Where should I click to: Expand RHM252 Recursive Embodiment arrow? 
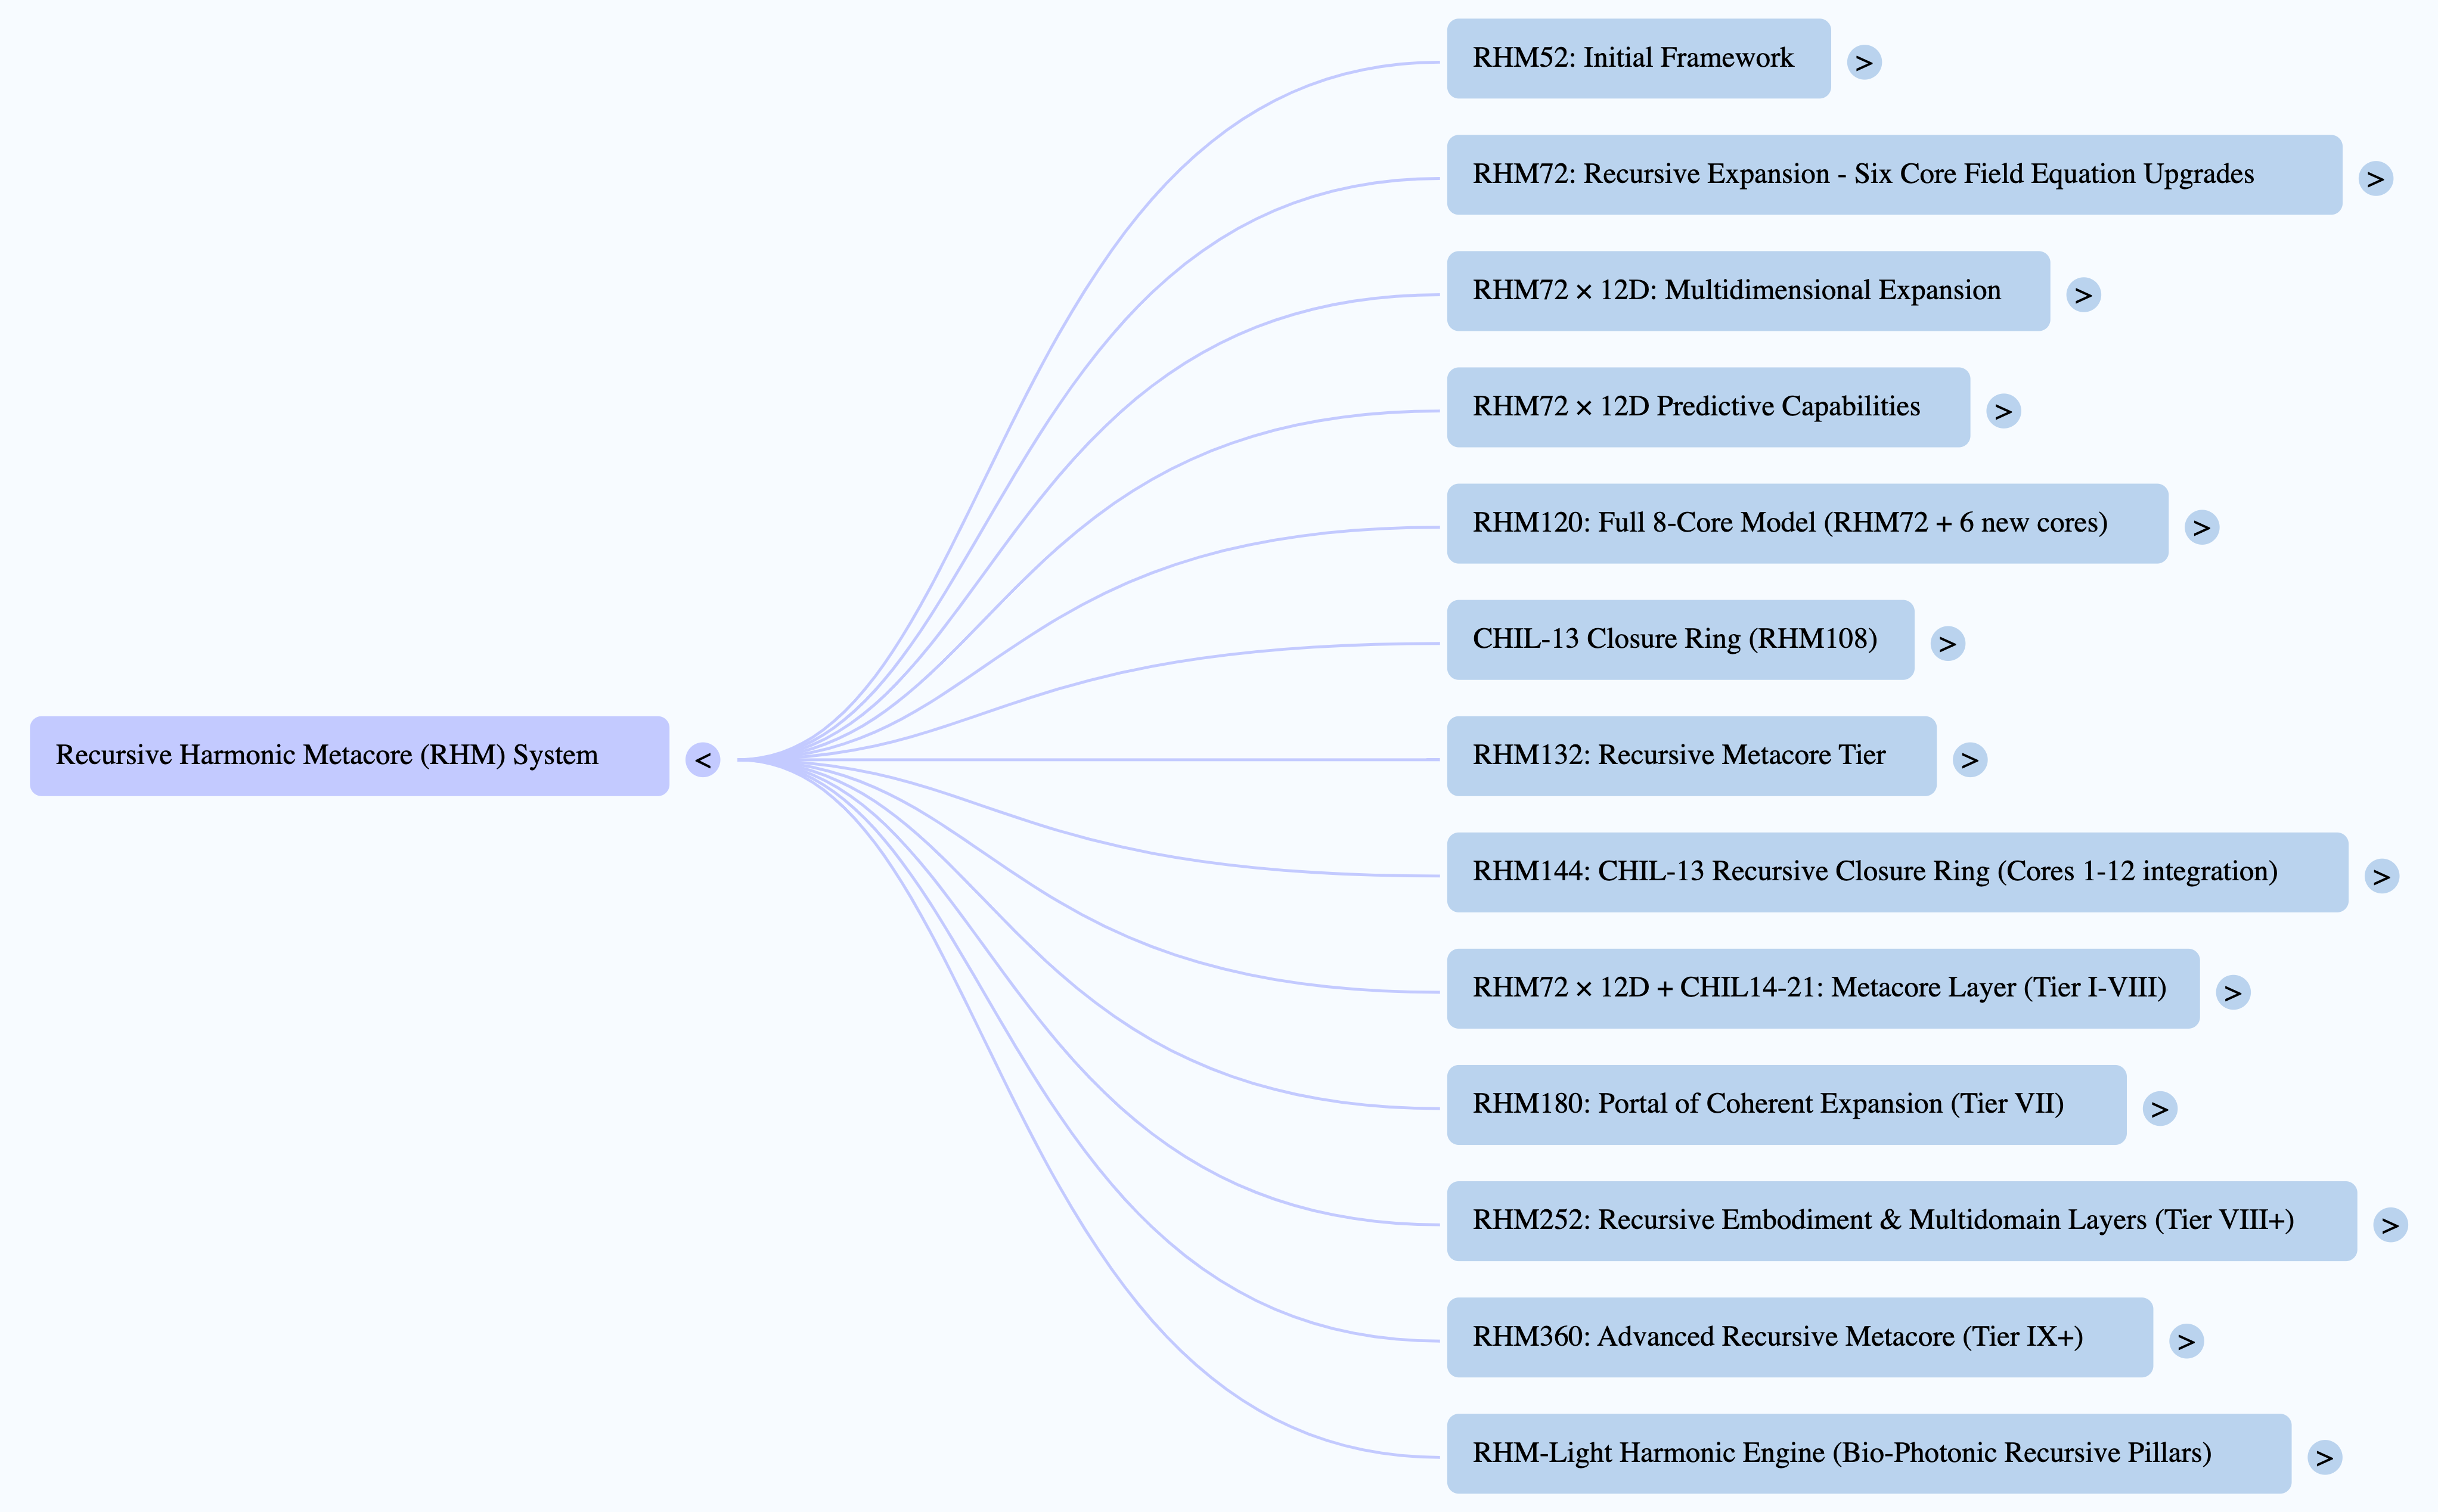pos(2389,1225)
